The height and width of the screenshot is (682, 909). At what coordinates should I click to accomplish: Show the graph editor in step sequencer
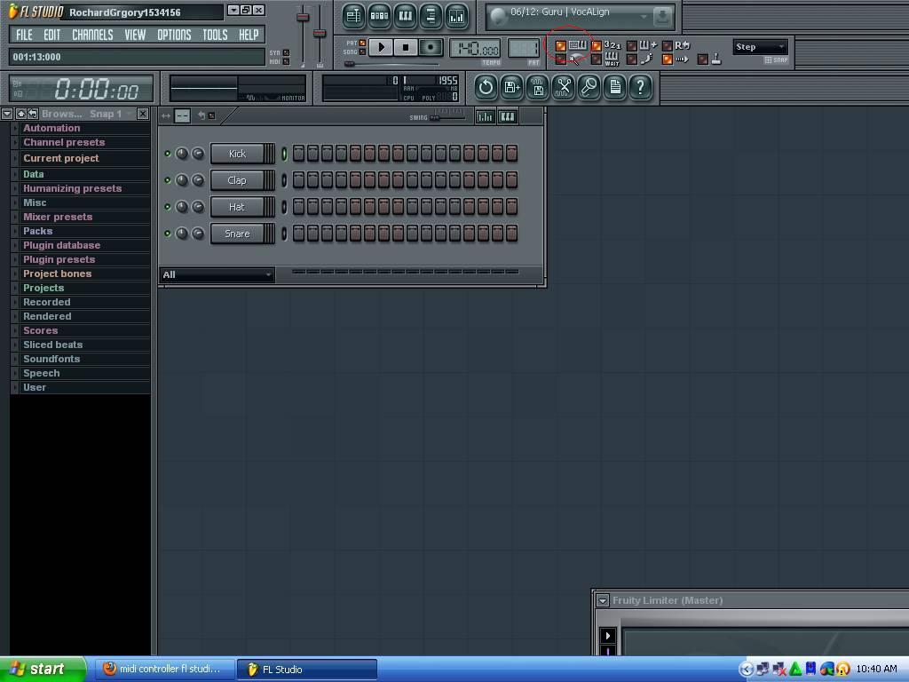[485, 116]
